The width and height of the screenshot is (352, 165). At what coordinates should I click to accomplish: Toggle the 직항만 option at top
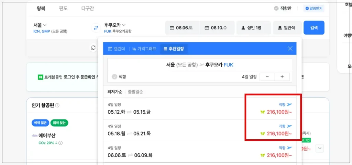point(283,9)
